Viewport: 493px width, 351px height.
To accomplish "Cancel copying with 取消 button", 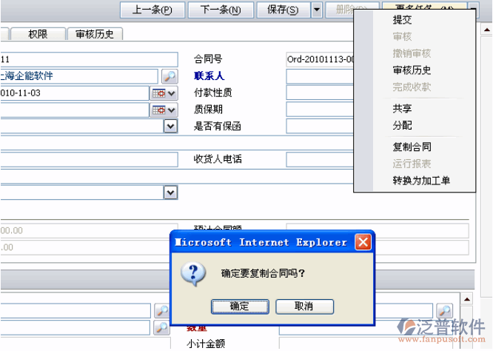I will (x=304, y=307).
